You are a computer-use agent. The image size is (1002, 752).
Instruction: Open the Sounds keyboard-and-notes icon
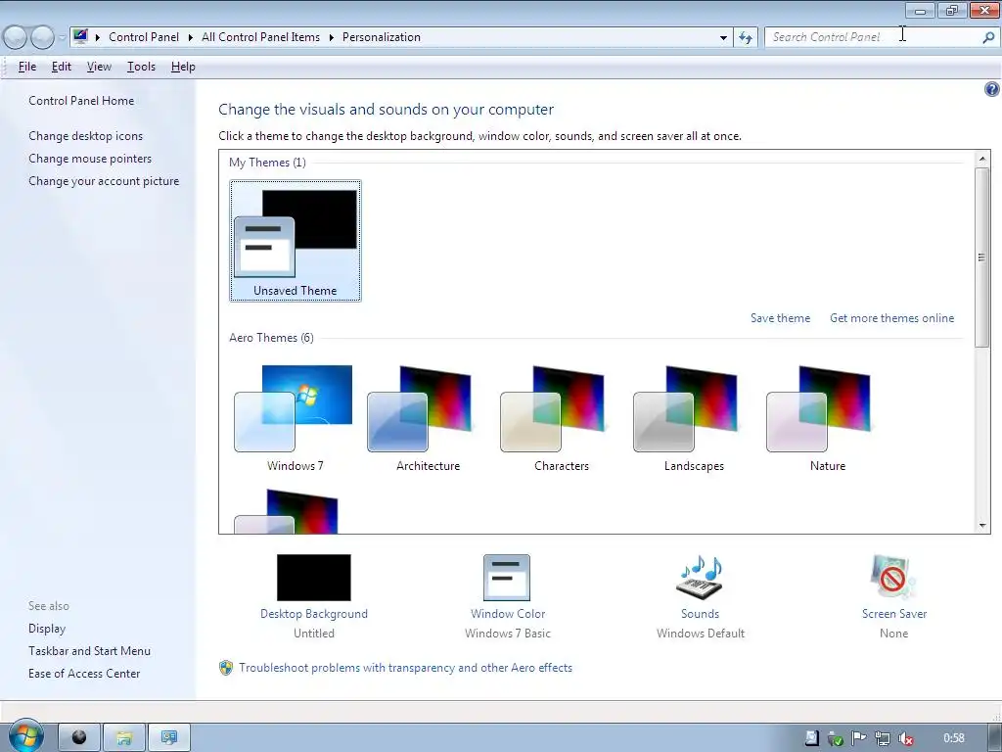(700, 578)
